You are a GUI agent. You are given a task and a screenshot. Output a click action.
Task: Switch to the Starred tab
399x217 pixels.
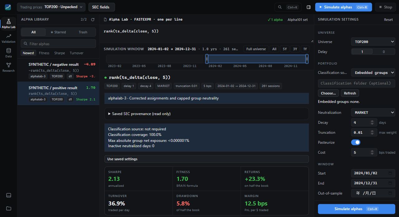click(58, 32)
